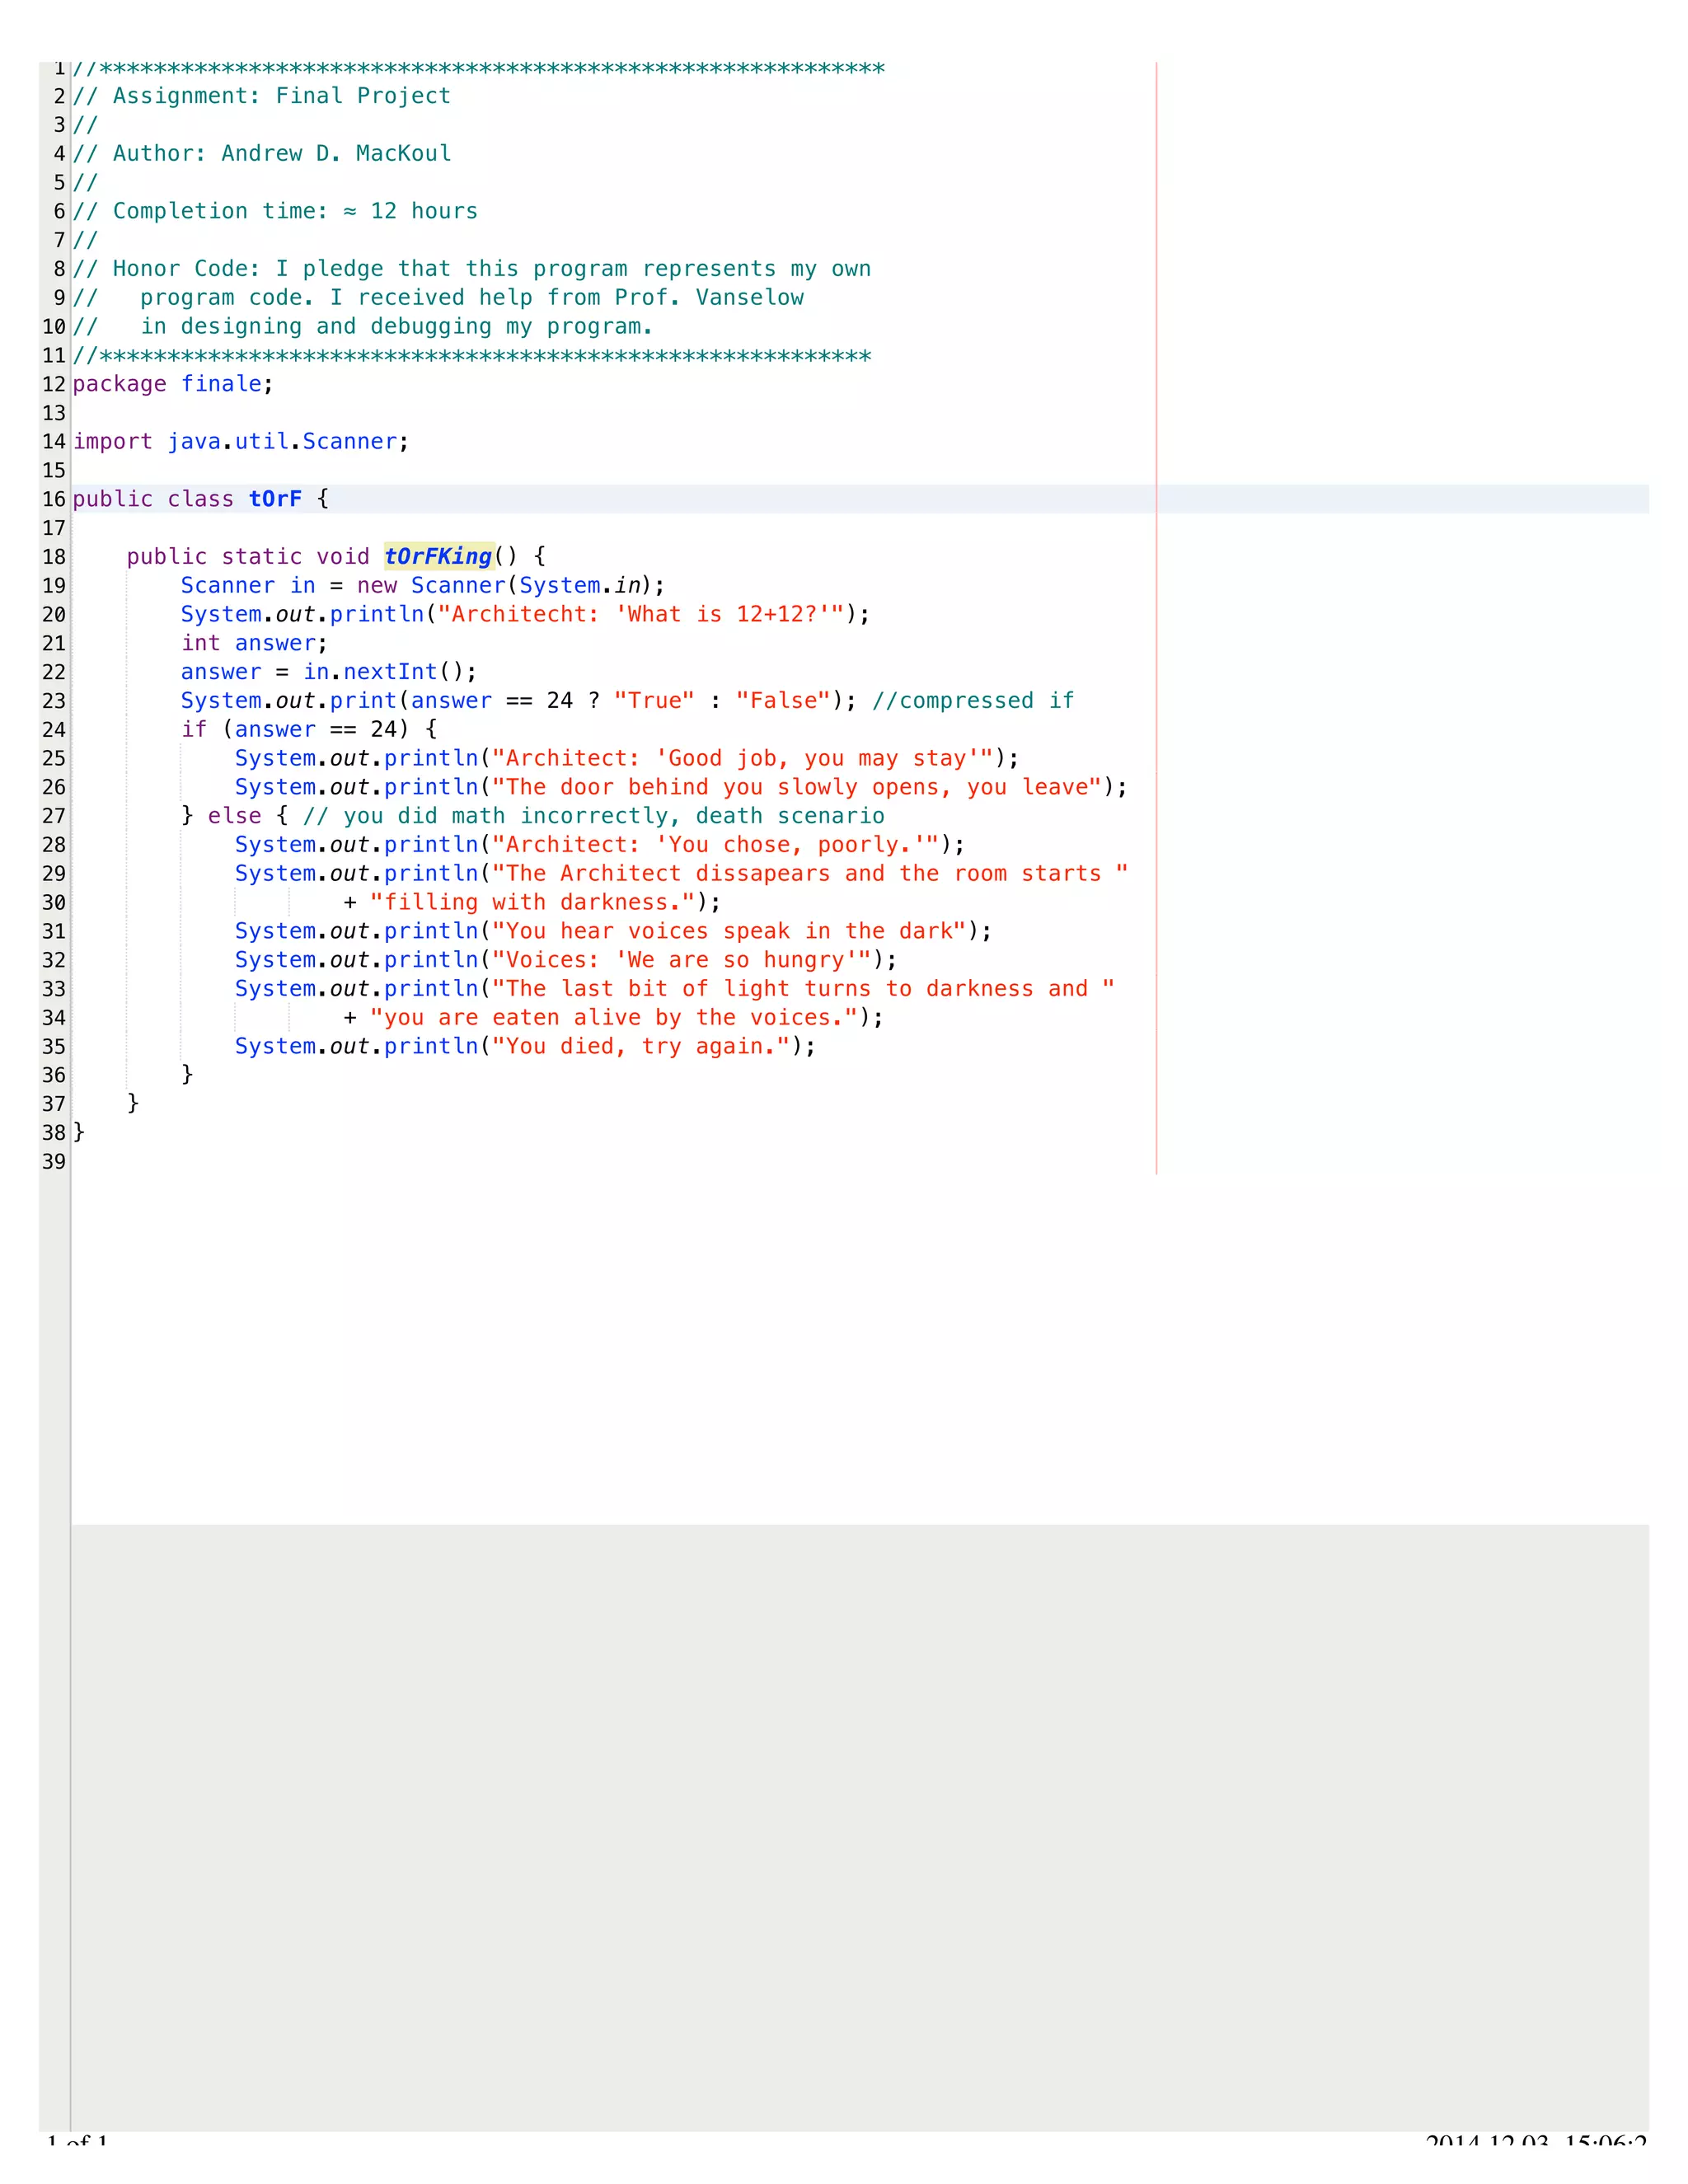Click the string "filling with darkness."

point(532,903)
